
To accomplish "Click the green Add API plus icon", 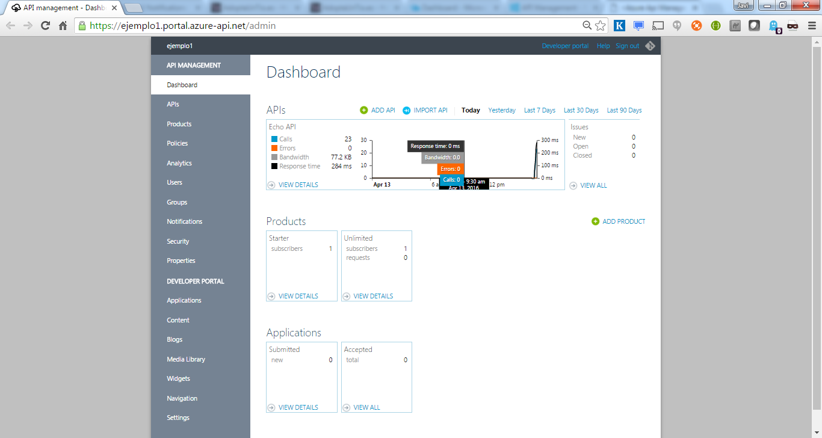I will 363,110.
